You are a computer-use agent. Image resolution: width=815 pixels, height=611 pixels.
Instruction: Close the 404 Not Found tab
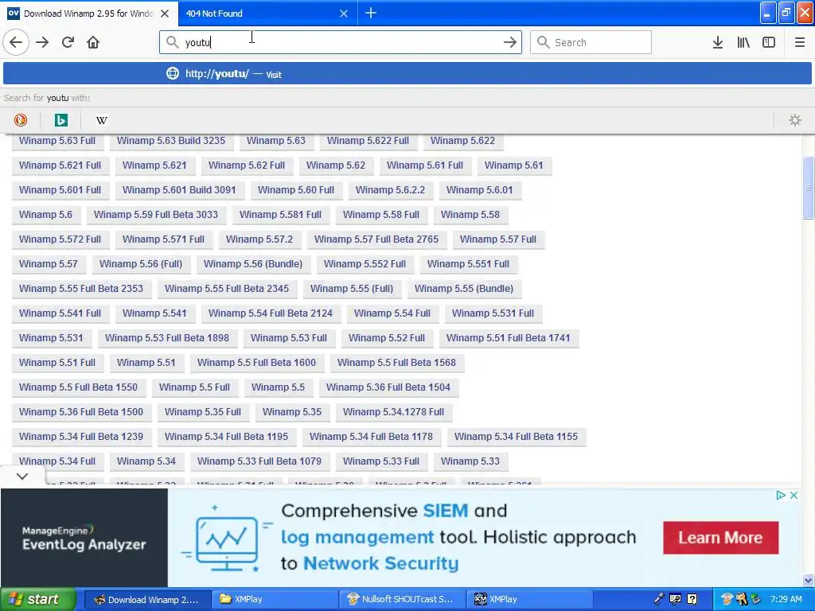pos(344,14)
